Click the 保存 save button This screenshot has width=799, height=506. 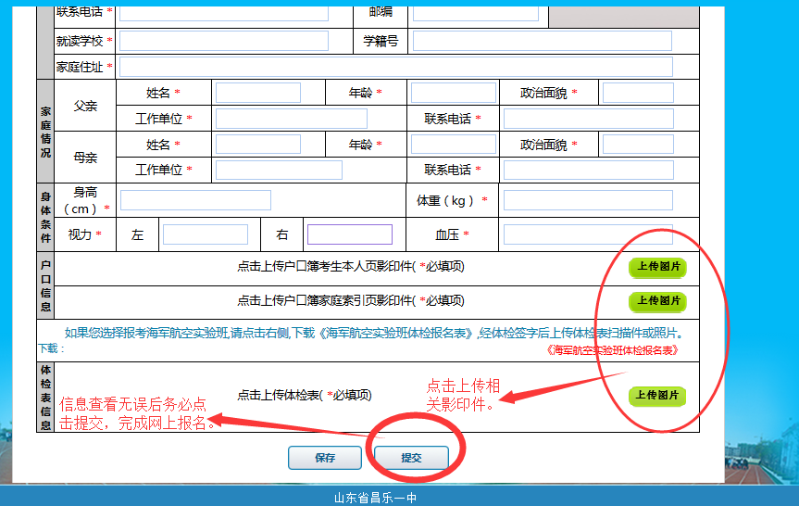[324, 458]
